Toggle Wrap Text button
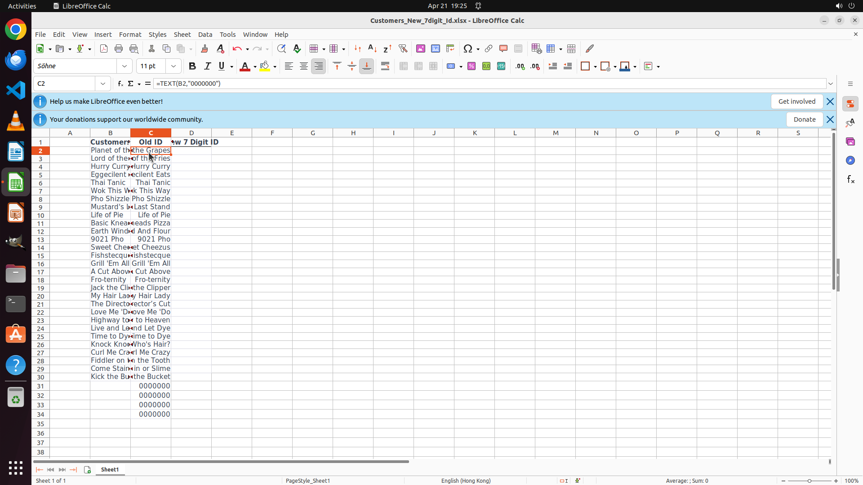 point(385,66)
